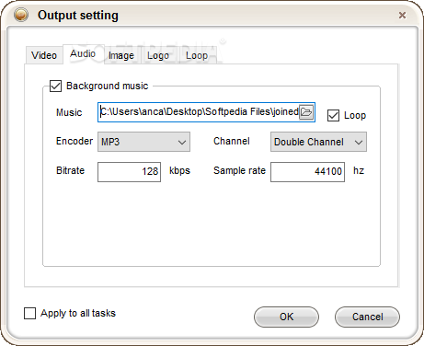Click the folder browse icon for music file
The height and width of the screenshot is (346, 424).
tap(306, 112)
